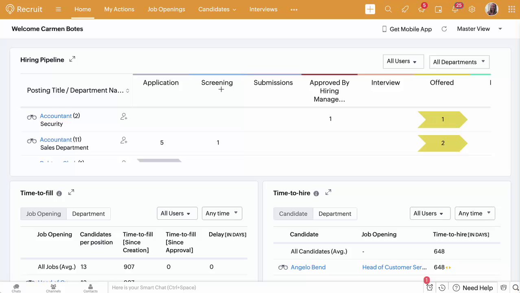Expand the Hiring Pipeline widget fullscreen
The width and height of the screenshot is (520, 293).
pyautogui.click(x=72, y=59)
